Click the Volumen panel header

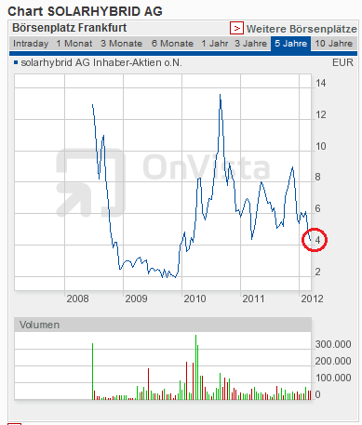click(x=163, y=325)
